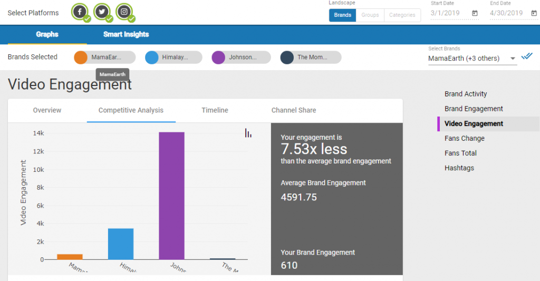Toggle the Facebook platform icon
The height and width of the screenshot is (281, 540).
tap(80, 12)
